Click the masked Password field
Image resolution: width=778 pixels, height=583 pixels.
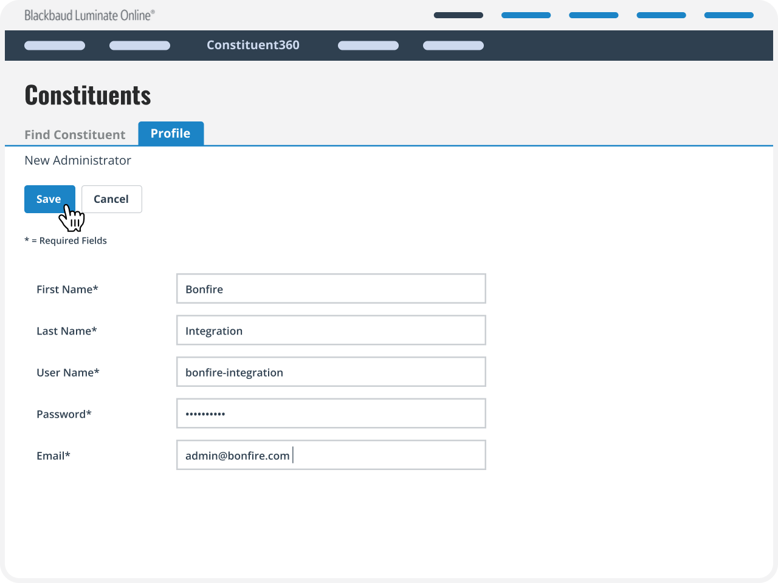point(331,413)
